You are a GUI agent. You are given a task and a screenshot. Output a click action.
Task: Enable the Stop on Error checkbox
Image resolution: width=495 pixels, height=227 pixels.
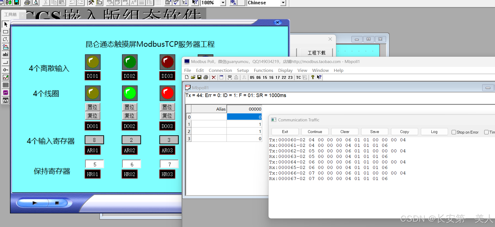pyautogui.click(x=454, y=132)
